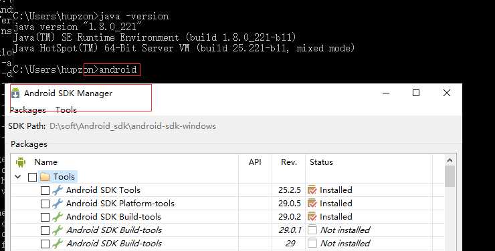Viewport: 495px width, 251px height.
Task: Click the Android robot icon in Name header
Action: [x=21, y=162]
